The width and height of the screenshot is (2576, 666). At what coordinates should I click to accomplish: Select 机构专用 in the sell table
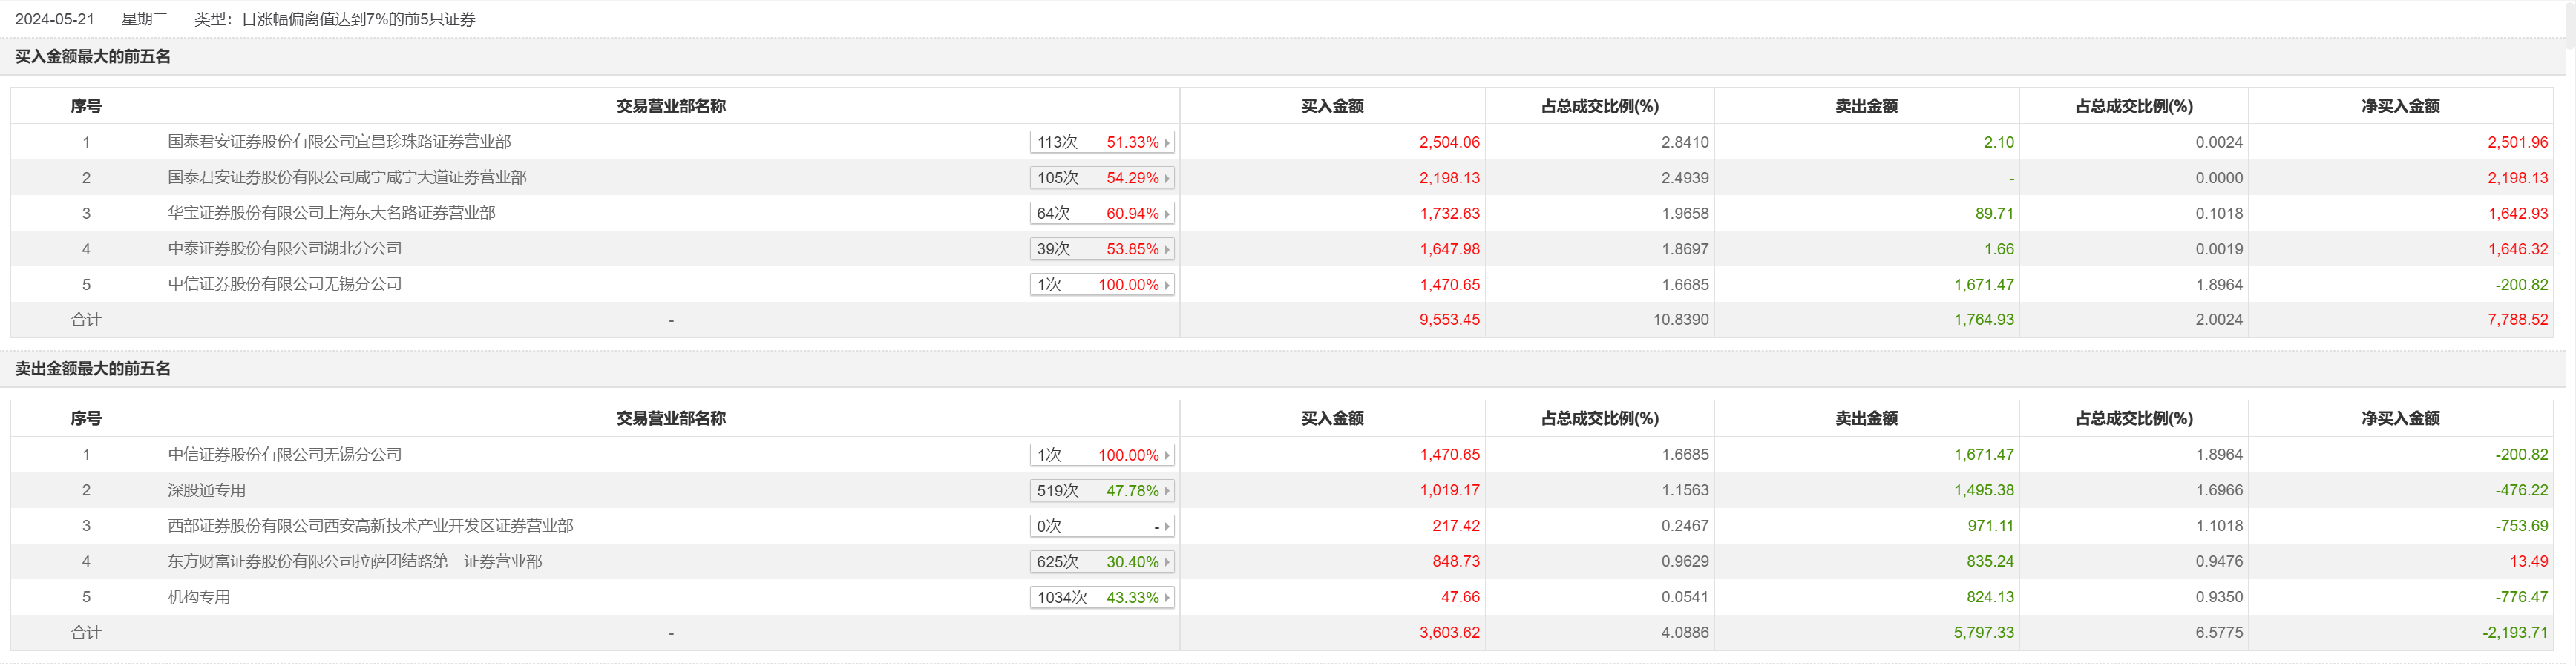pos(199,597)
